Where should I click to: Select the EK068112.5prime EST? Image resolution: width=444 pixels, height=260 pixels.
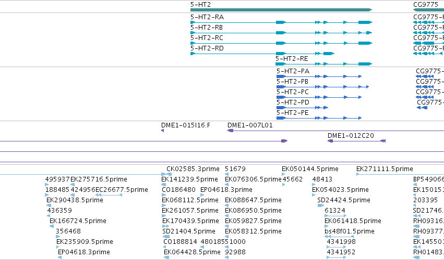tap(163, 205)
